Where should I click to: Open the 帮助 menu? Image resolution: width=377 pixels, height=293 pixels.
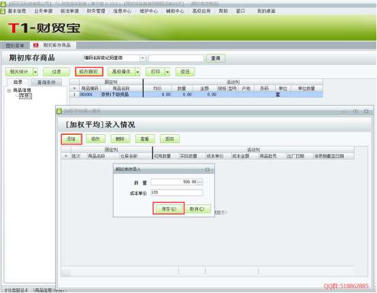[x=223, y=11]
